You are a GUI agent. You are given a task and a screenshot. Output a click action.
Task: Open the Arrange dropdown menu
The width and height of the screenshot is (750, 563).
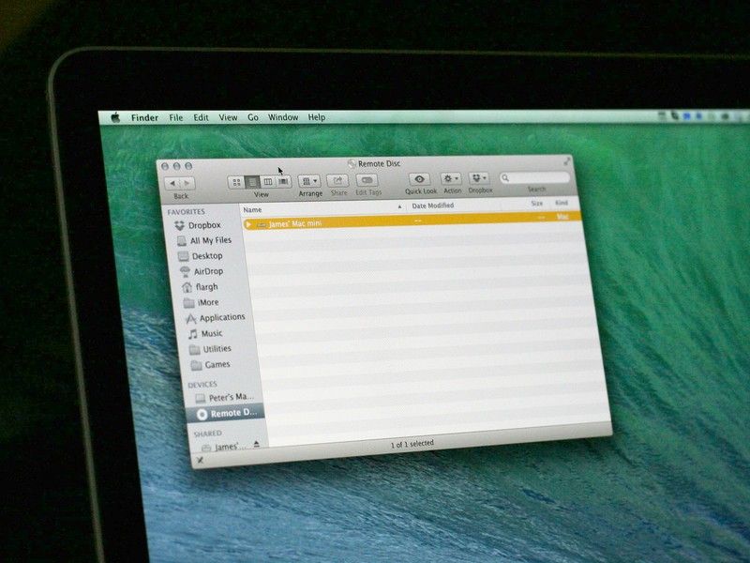click(x=309, y=180)
